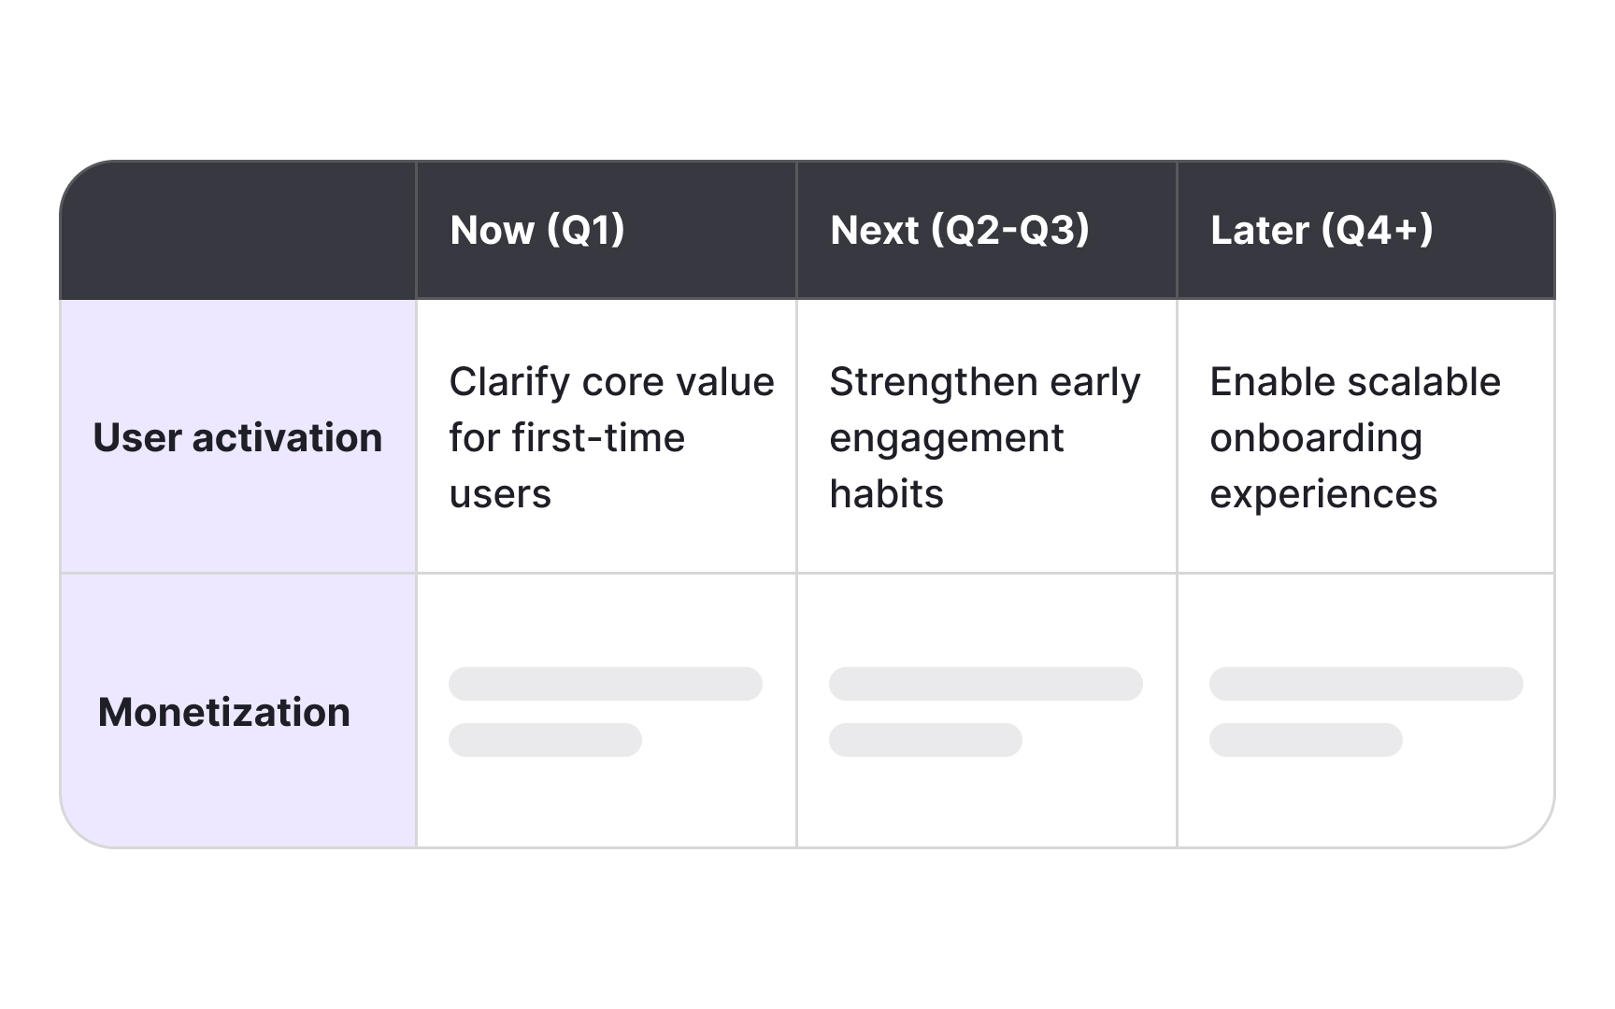
Task: Select the "User activation" row label
Action: (237, 437)
